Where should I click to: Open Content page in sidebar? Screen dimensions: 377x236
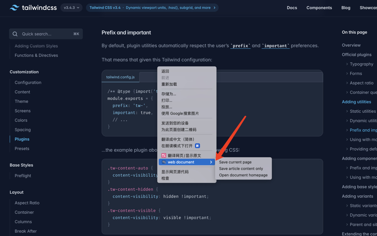click(22, 92)
